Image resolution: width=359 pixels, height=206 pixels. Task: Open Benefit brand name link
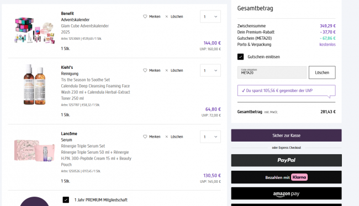click(67, 13)
